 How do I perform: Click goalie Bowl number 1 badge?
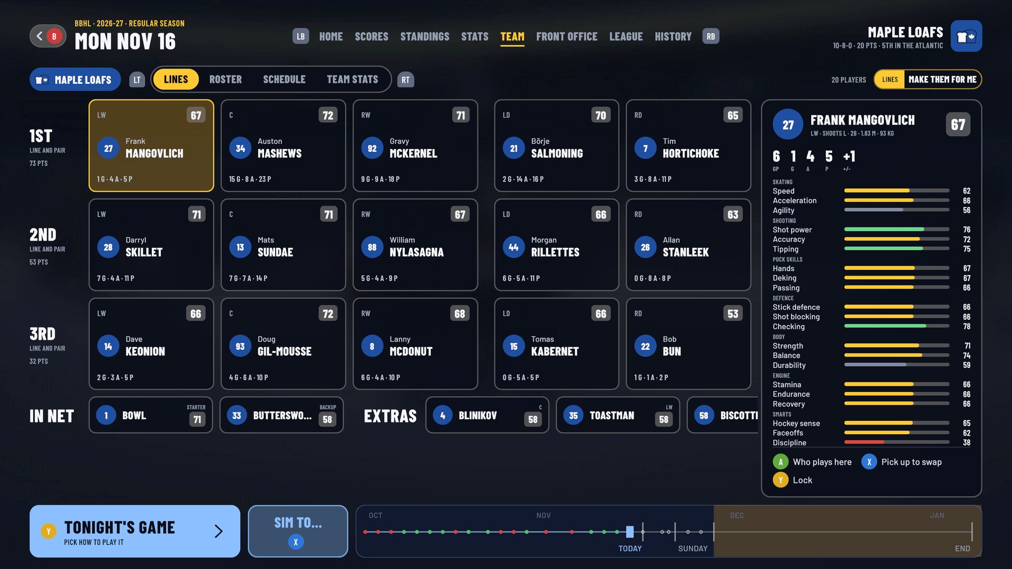click(x=106, y=416)
